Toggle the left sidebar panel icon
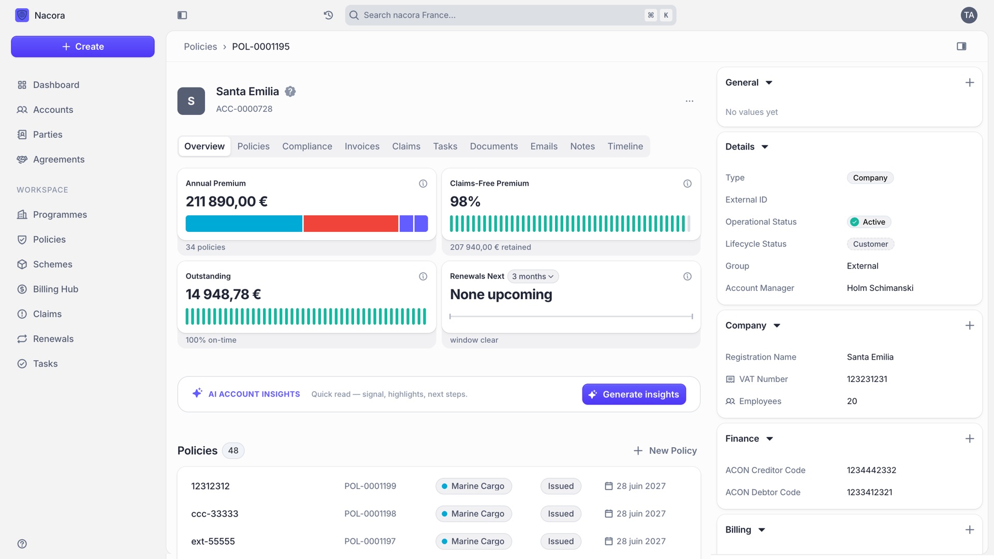Viewport: 994px width, 559px height. (x=182, y=15)
